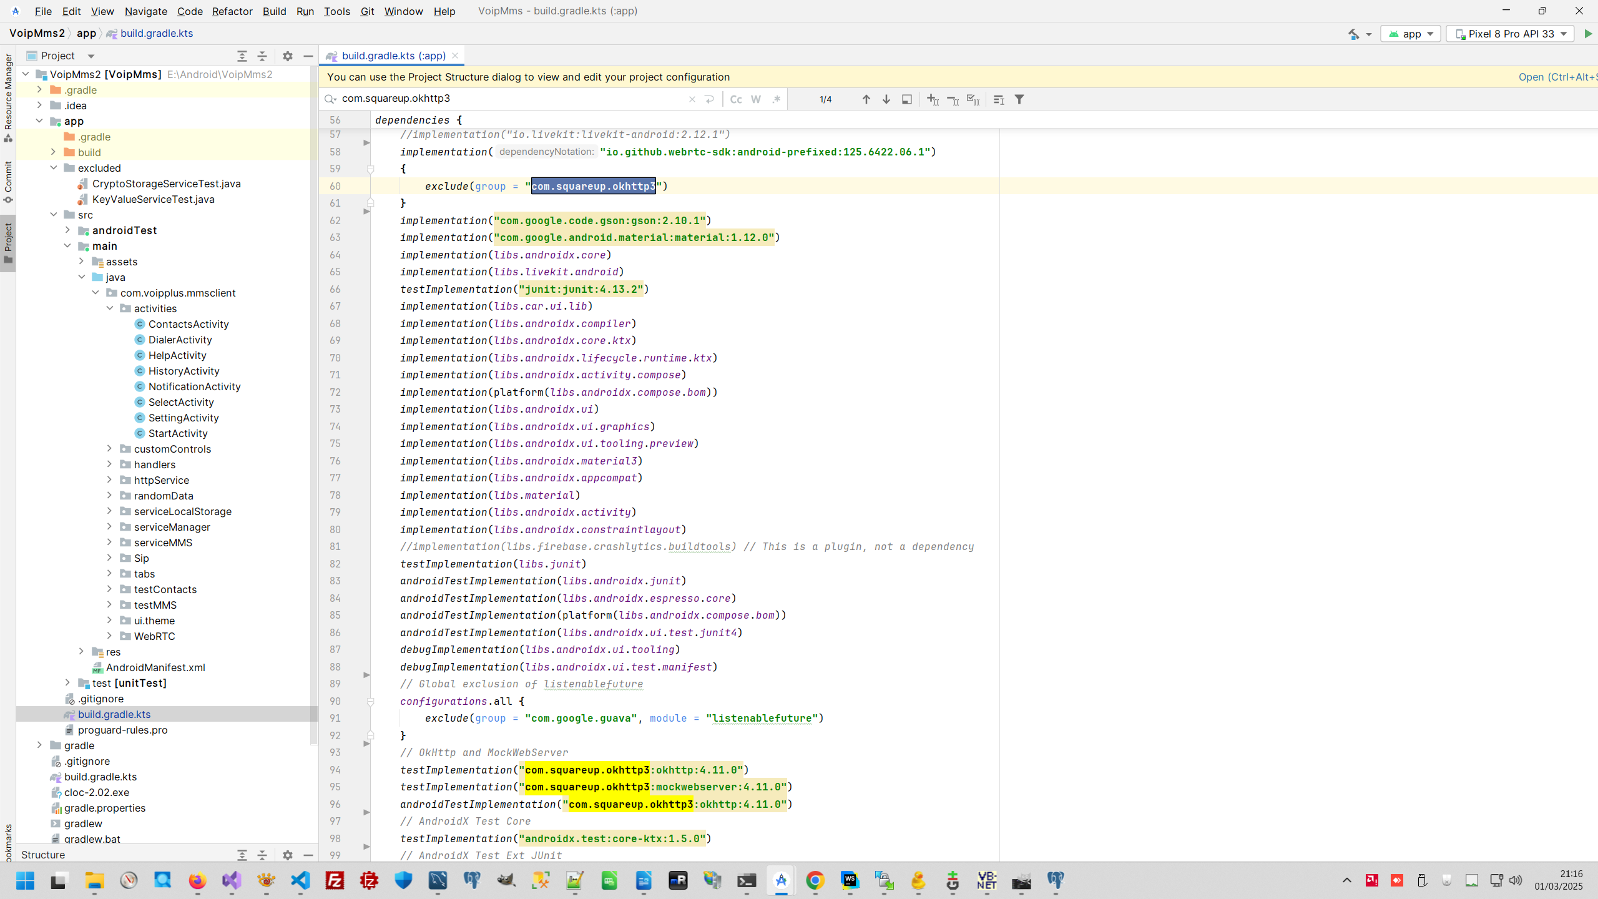The height and width of the screenshot is (899, 1598).
Task: Toggle Match Case search option
Action: coord(736,99)
